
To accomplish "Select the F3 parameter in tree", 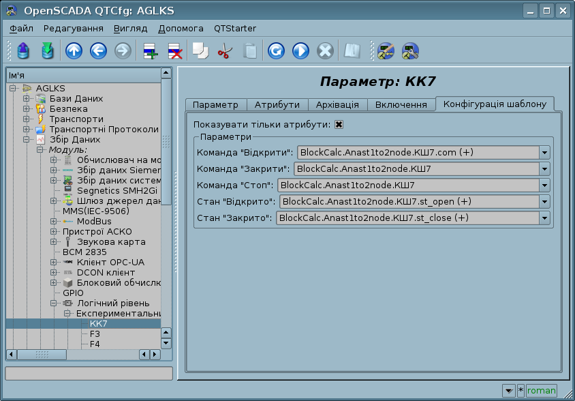I will [x=95, y=333].
